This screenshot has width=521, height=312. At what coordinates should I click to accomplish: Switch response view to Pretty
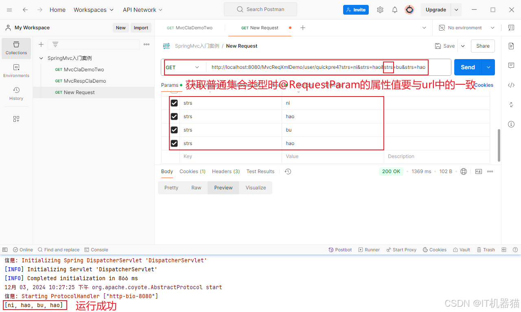click(x=171, y=188)
